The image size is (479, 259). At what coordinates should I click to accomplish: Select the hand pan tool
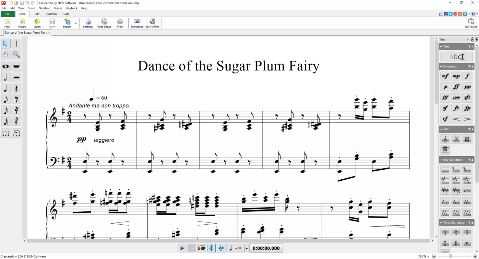pyautogui.click(x=6, y=54)
